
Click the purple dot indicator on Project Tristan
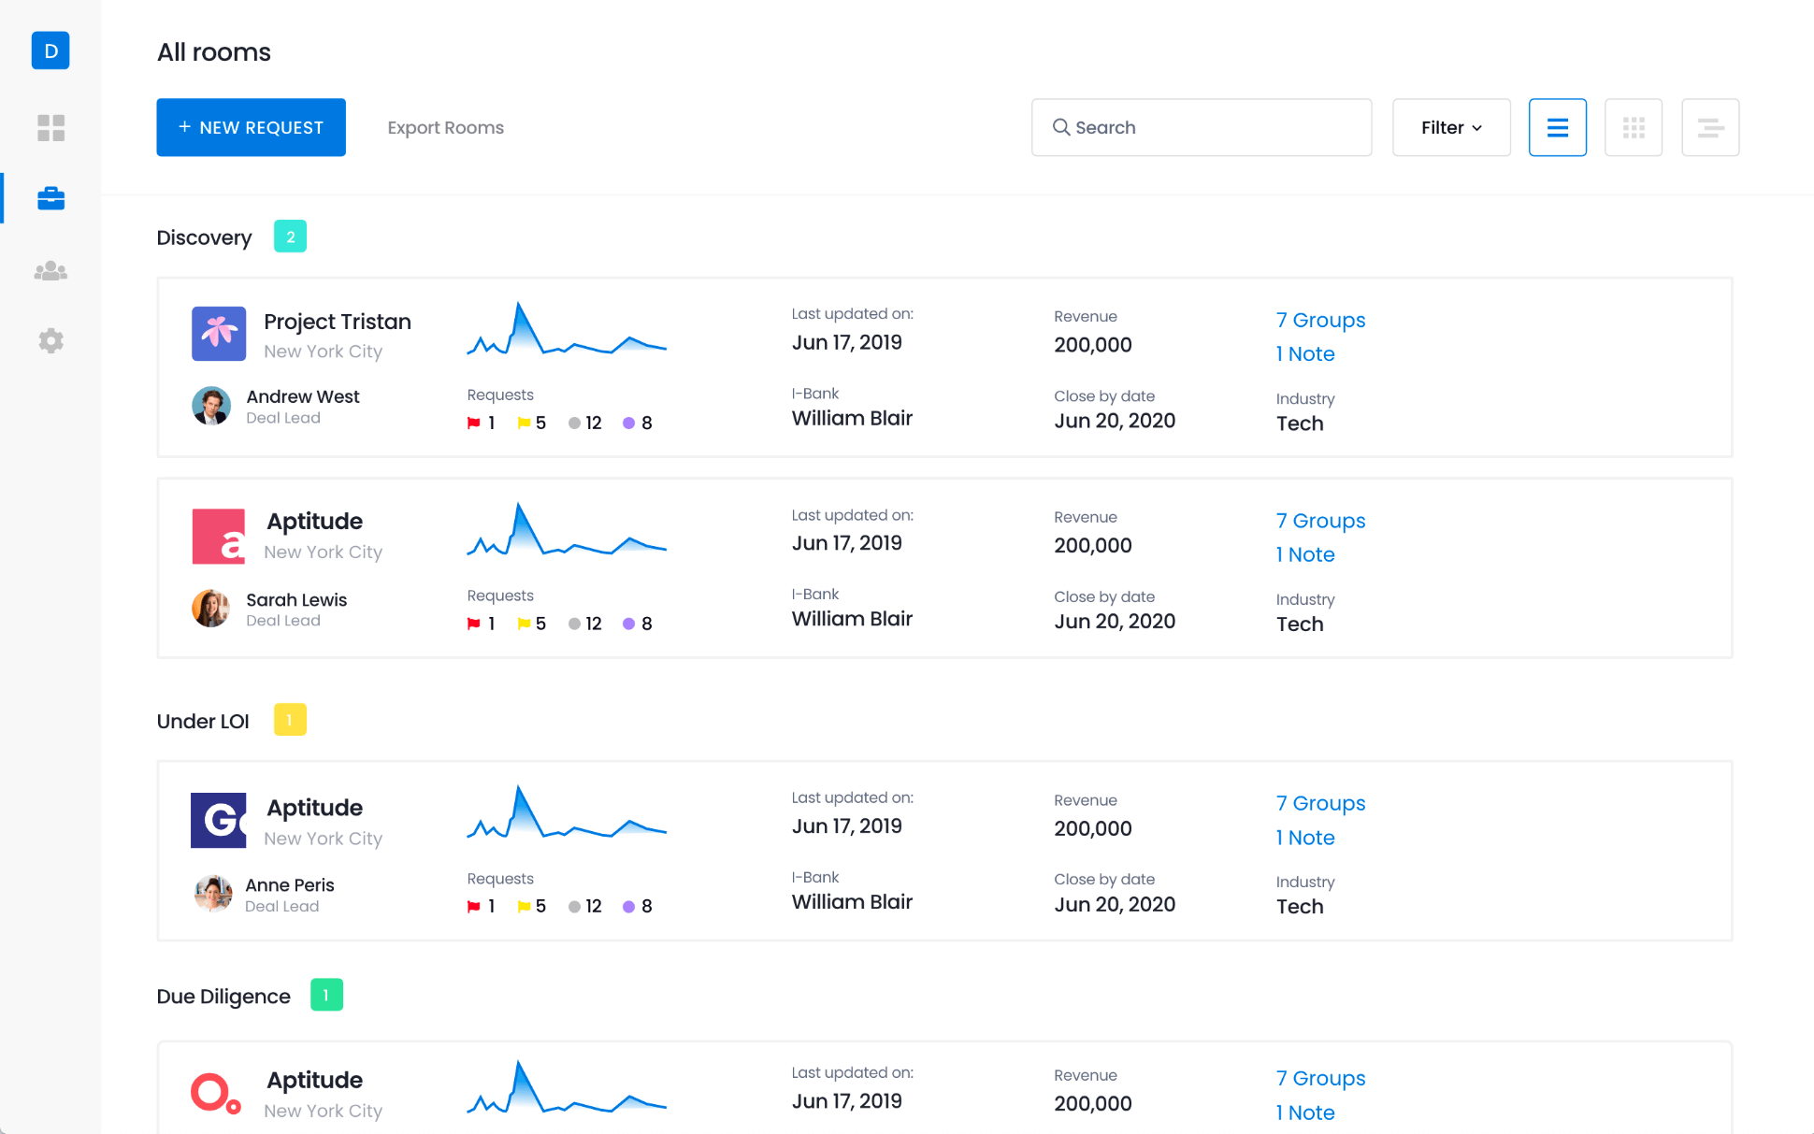point(629,422)
